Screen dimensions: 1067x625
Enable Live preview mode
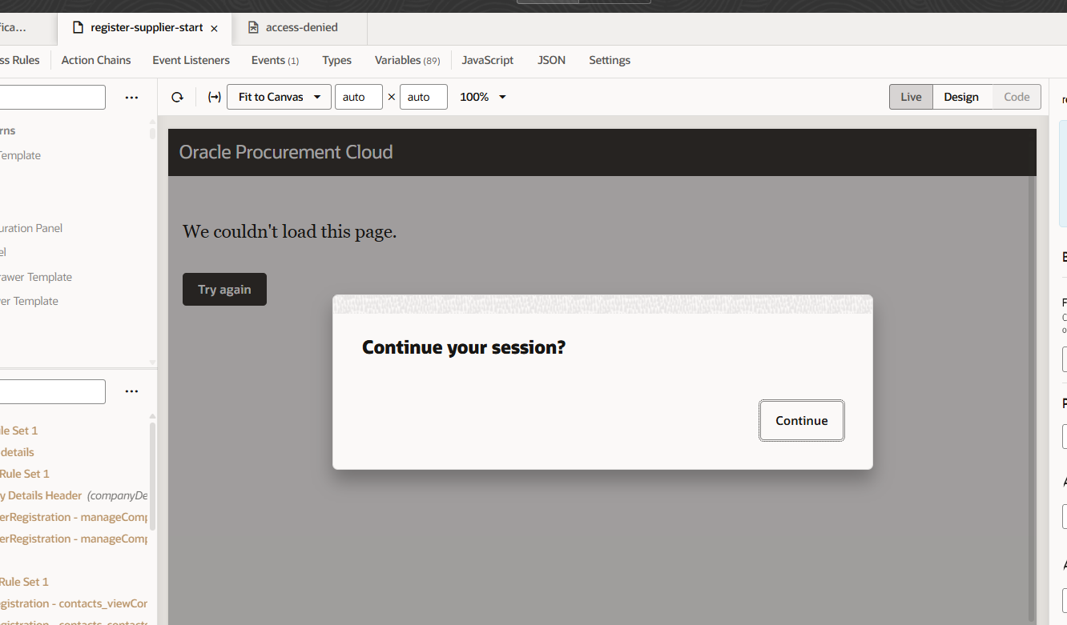pyautogui.click(x=910, y=96)
